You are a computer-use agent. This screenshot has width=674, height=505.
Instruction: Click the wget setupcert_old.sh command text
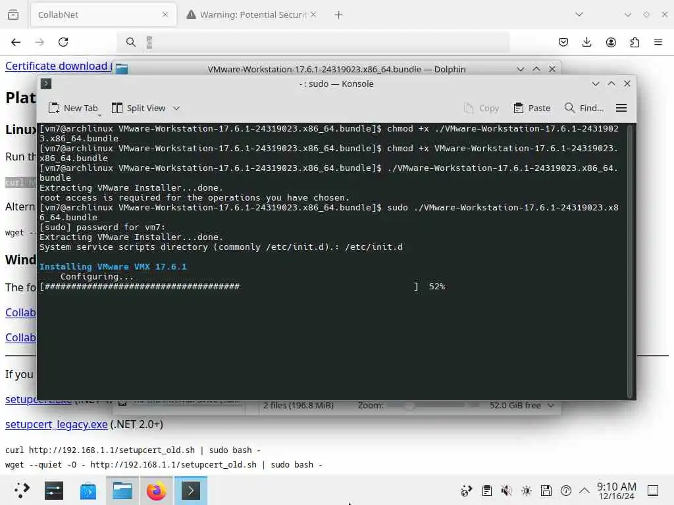[x=163, y=465]
